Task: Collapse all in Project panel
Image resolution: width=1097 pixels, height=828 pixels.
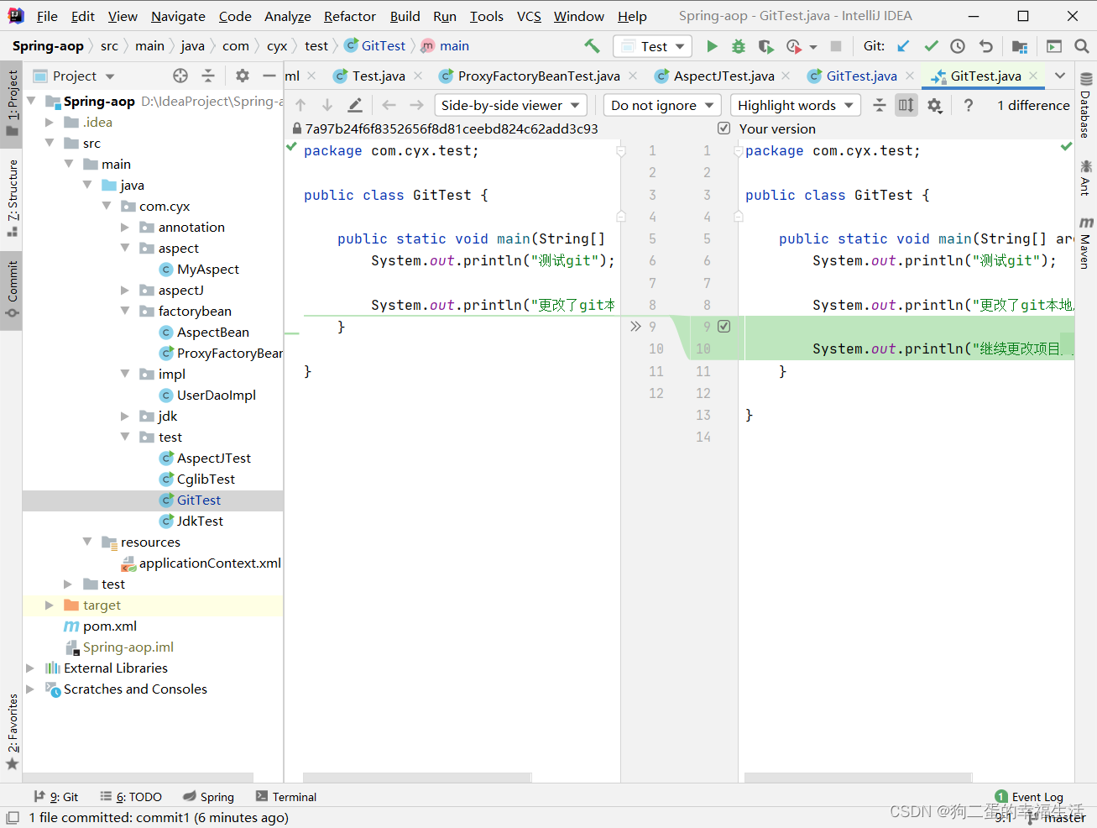Action: point(208,76)
